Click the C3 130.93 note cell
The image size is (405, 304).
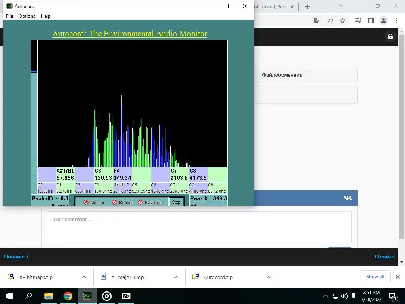coord(103,174)
